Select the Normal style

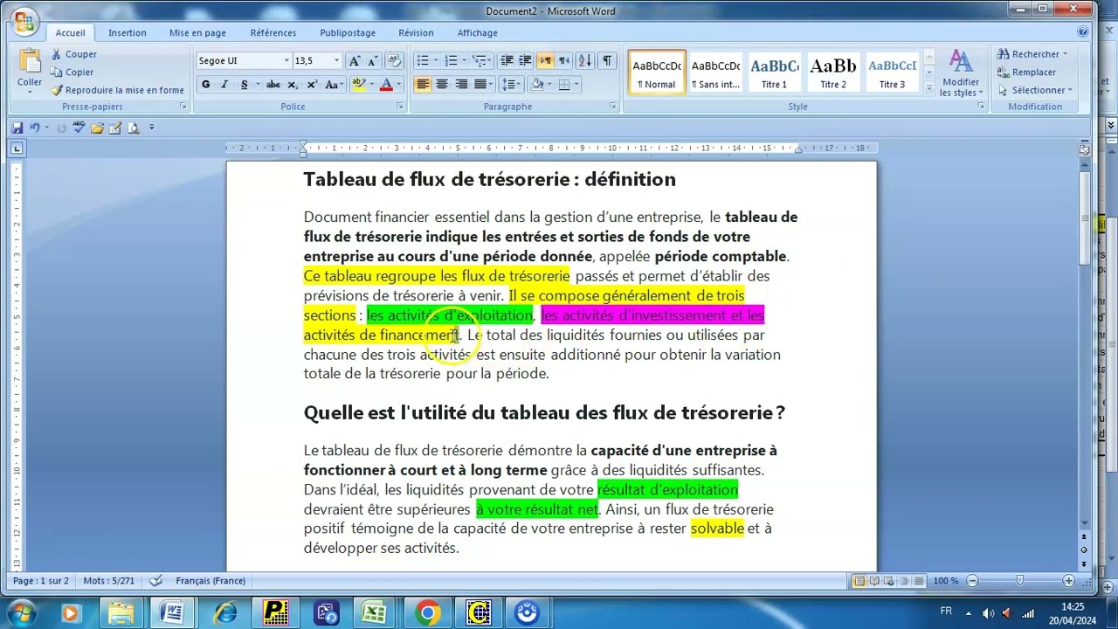657,73
